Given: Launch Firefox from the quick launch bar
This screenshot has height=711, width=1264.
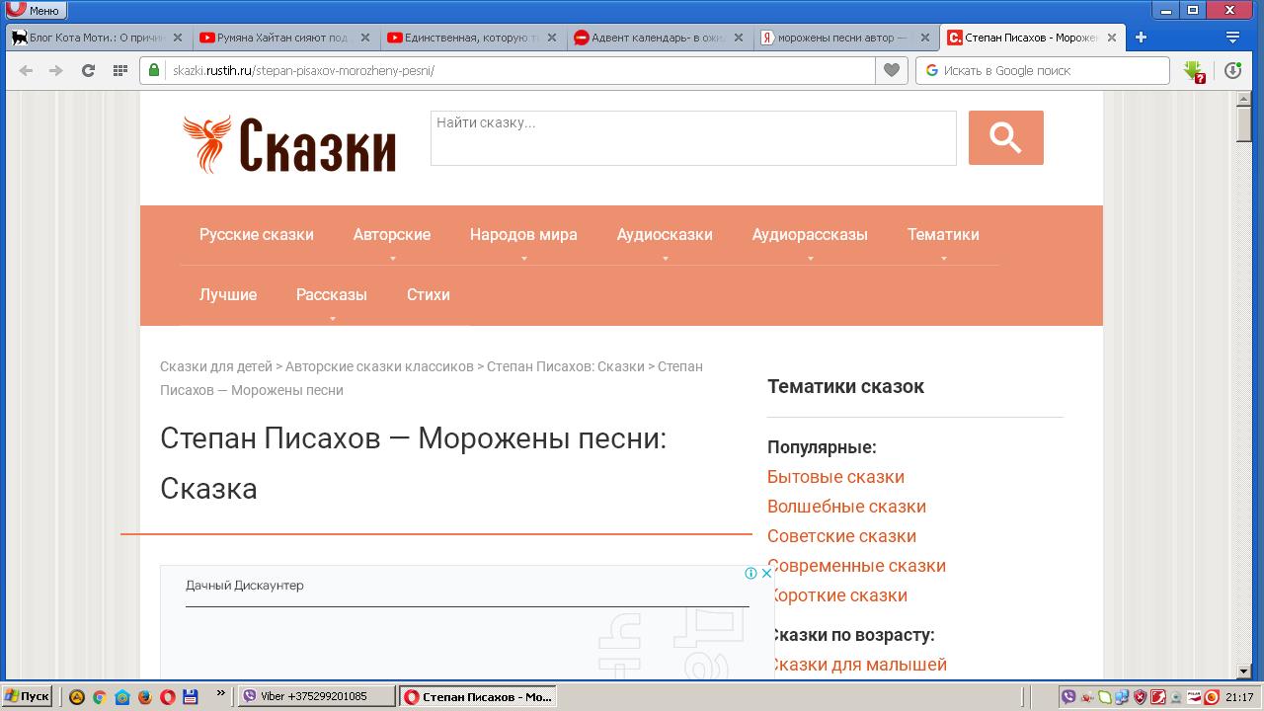Looking at the screenshot, I should point(145,697).
